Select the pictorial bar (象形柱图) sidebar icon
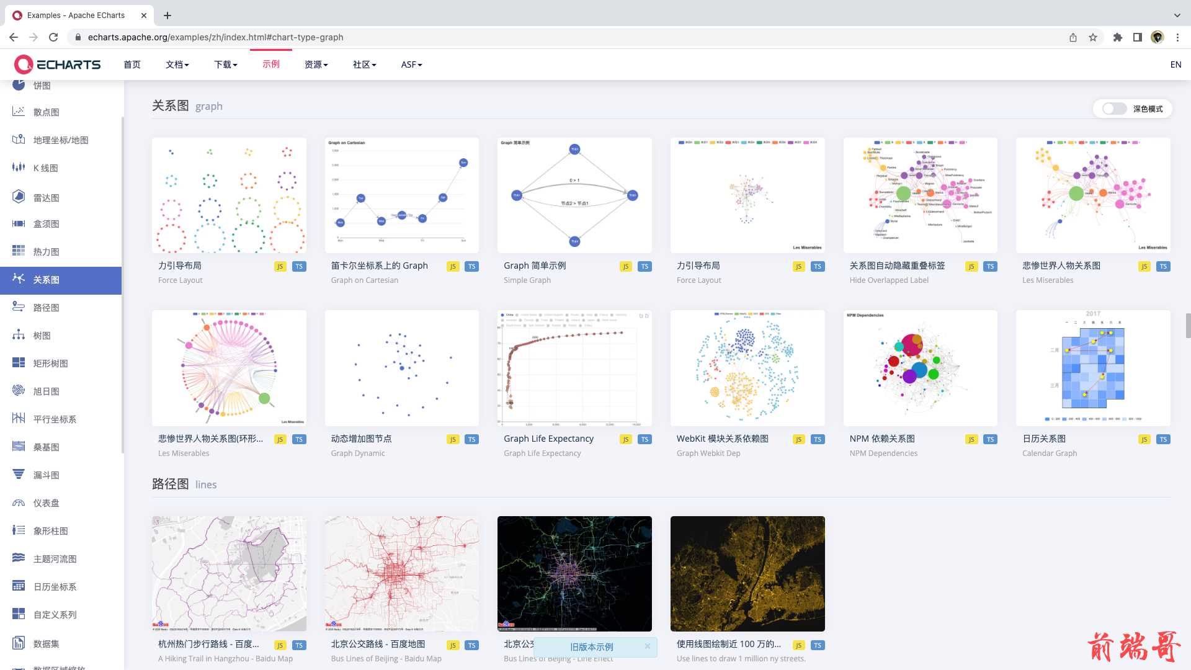The width and height of the screenshot is (1191, 670). tap(19, 530)
